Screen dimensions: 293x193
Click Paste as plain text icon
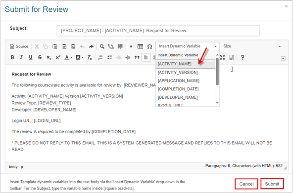[x=64, y=46]
